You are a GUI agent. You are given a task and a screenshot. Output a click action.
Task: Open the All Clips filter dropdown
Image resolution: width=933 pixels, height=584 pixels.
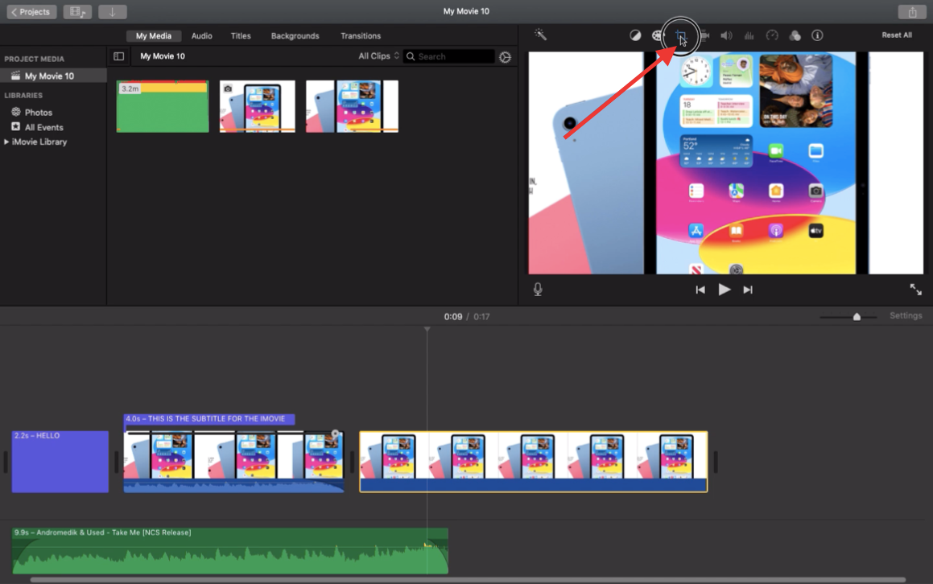click(378, 56)
